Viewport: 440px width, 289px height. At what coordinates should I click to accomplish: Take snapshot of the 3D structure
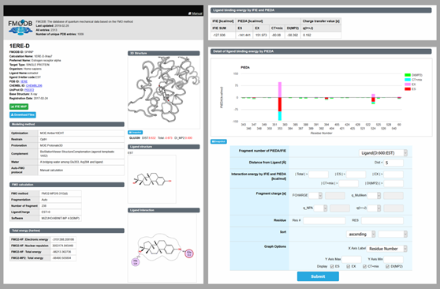(x=136, y=132)
